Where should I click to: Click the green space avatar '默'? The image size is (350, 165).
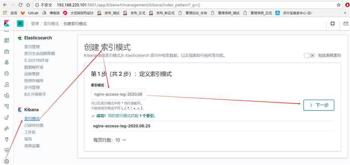(20, 23)
